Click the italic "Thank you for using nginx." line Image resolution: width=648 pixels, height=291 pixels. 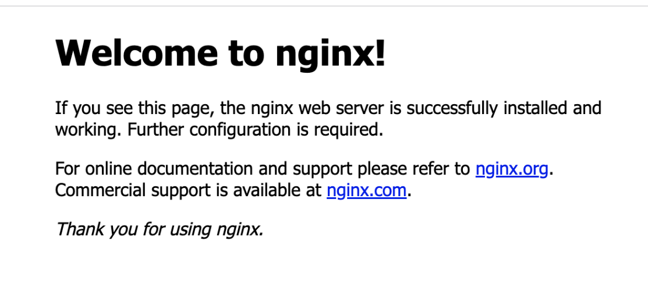coord(160,229)
